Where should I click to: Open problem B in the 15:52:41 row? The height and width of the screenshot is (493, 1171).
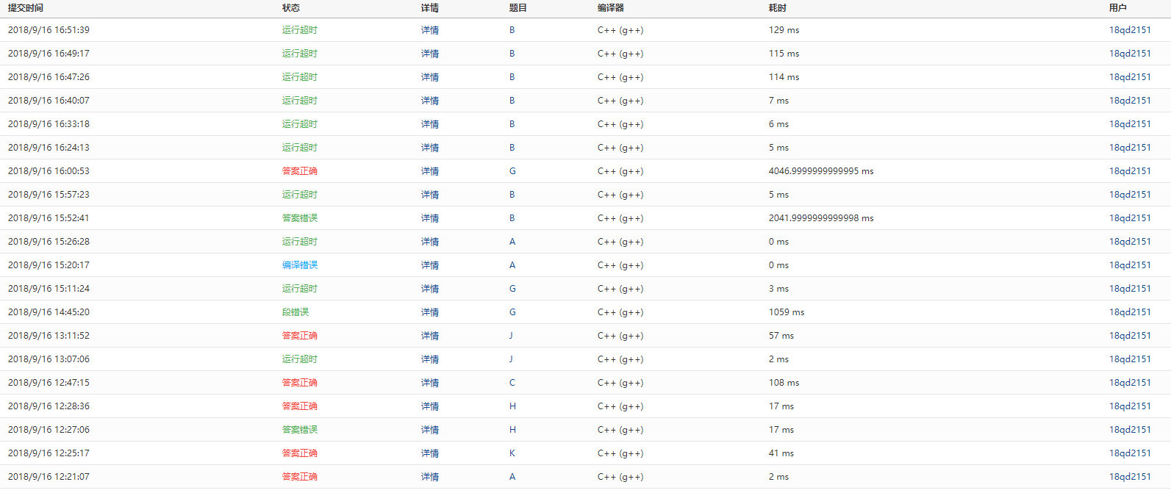click(512, 218)
